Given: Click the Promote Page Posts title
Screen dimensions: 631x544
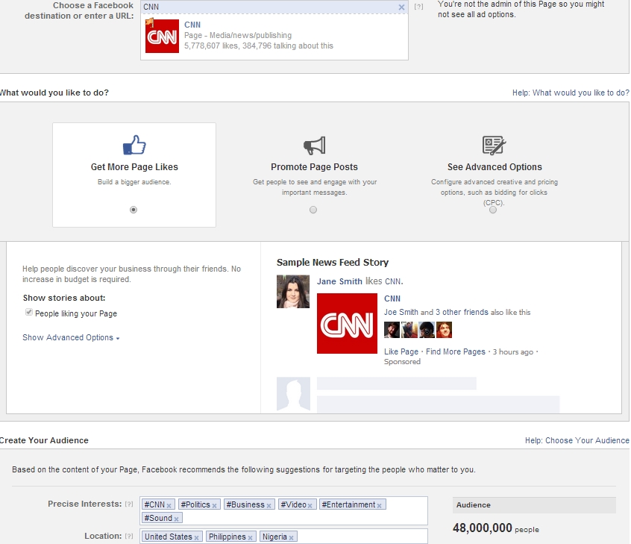Looking at the screenshot, I should tap(314, 167).
